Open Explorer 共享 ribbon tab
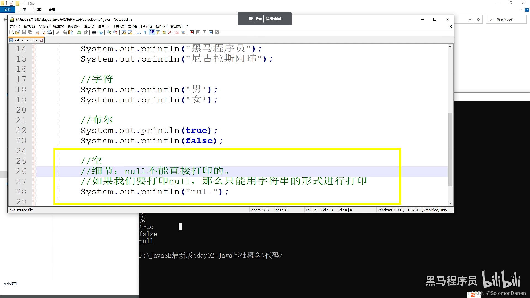The image size is (530, 298). 37,10
